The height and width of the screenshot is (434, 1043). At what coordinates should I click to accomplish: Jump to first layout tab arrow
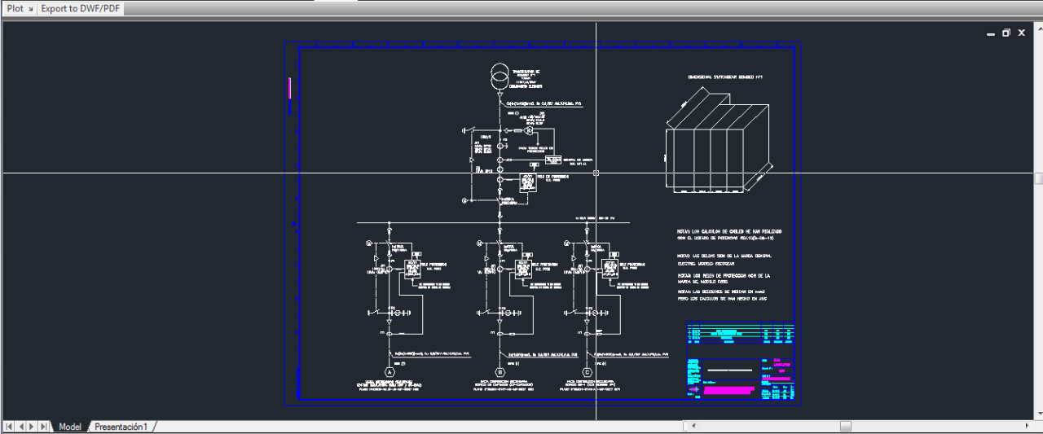(9, 427)
